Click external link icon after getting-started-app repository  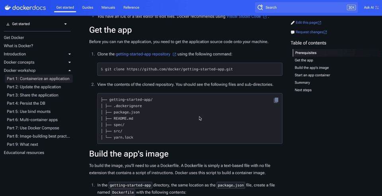point(174,54)
